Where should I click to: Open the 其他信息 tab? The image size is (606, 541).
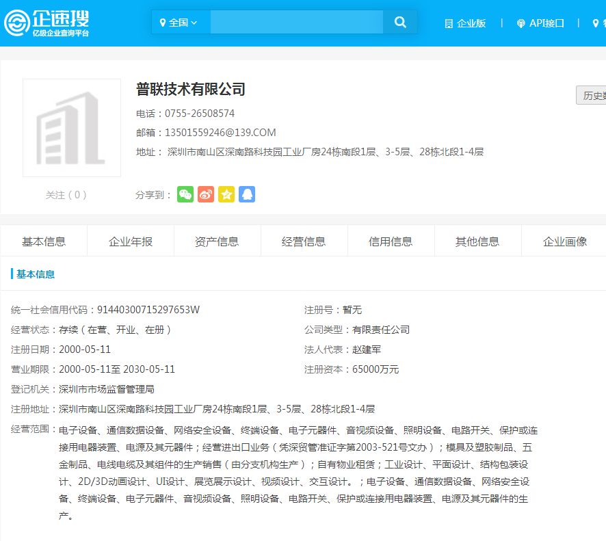tap(477, 241)
